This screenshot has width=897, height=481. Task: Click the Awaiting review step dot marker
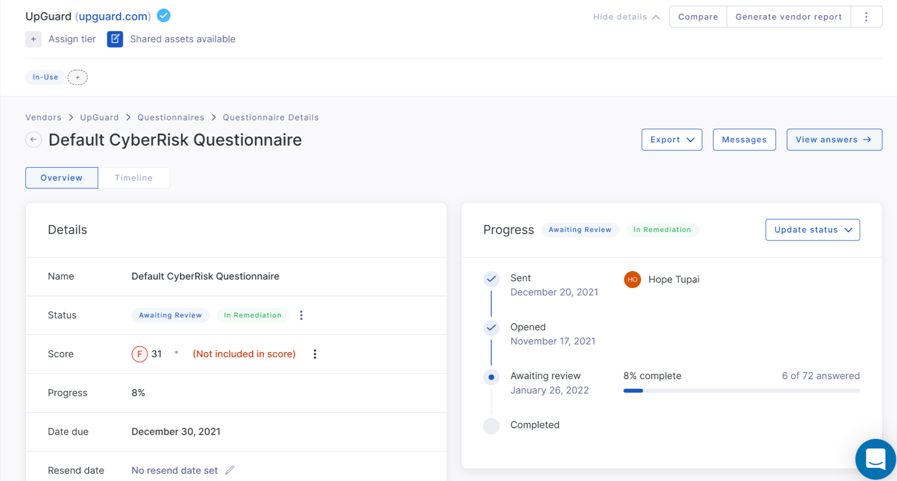(x=491, y=377)
